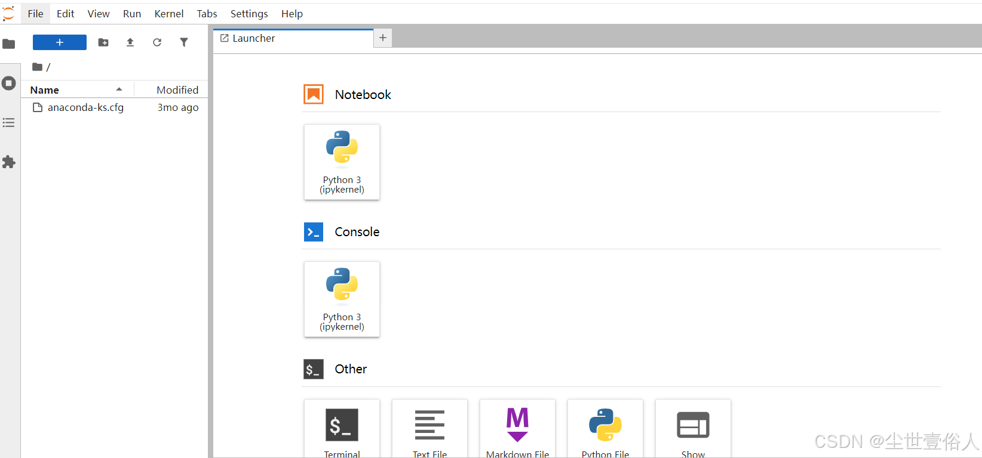Click the blue New Launcher plus button
982x458 pixels.
click(x=60, y=42)
